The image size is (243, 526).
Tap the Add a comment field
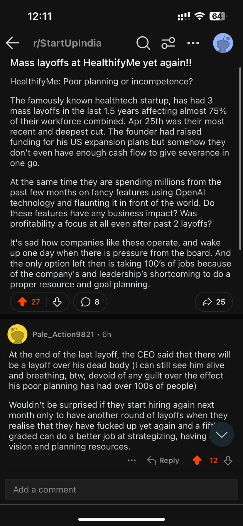121,489
